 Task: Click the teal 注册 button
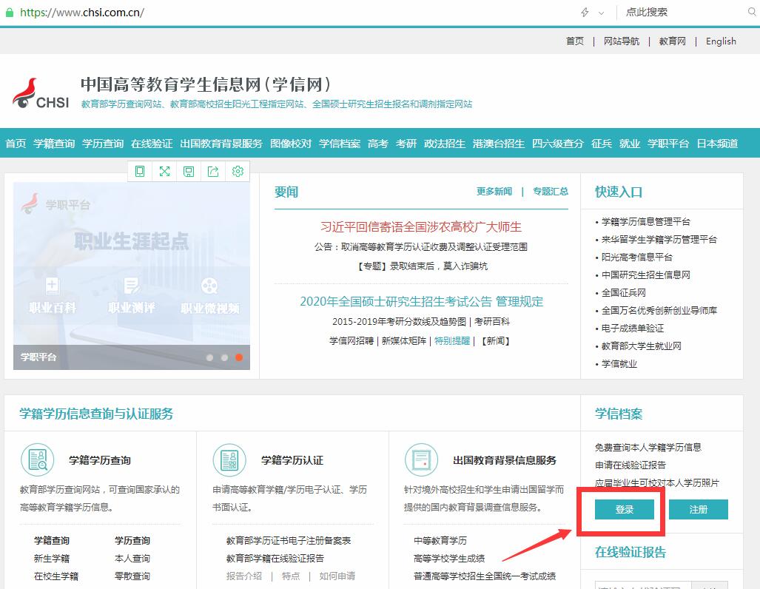coord(699,510)
